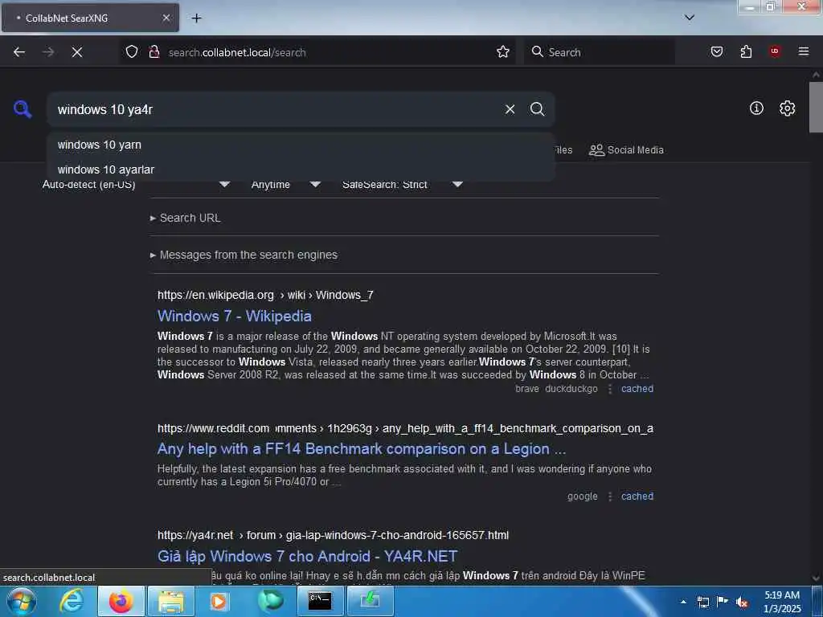Click the search query input field
The height and width of the screenshot is (617, 823).
(276, 109)
